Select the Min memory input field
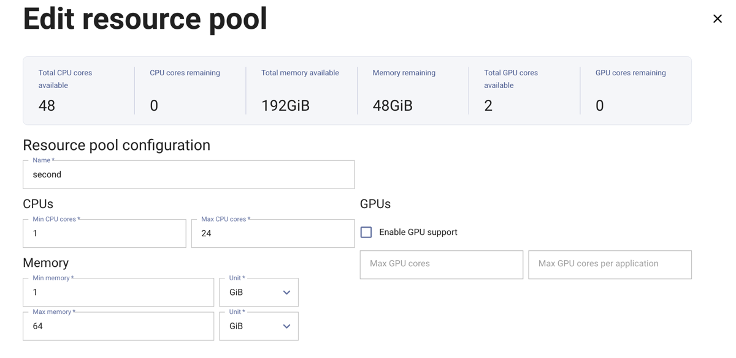Viewport: 736px width, 358px height. (118, 292)
